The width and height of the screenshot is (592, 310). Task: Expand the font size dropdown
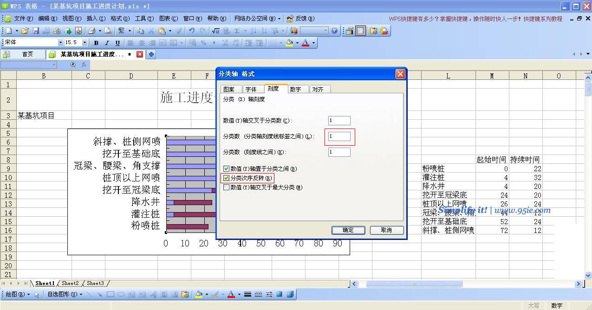click(85, 43)
